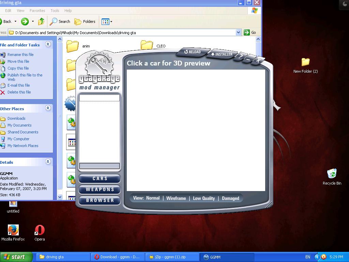Open the Help menu in Explorer
Viewport: 349px width, 262px height.
pos(68,11)
